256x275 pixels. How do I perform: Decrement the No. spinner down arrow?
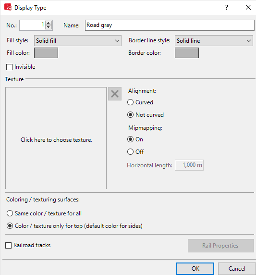[x=49, y=27]
